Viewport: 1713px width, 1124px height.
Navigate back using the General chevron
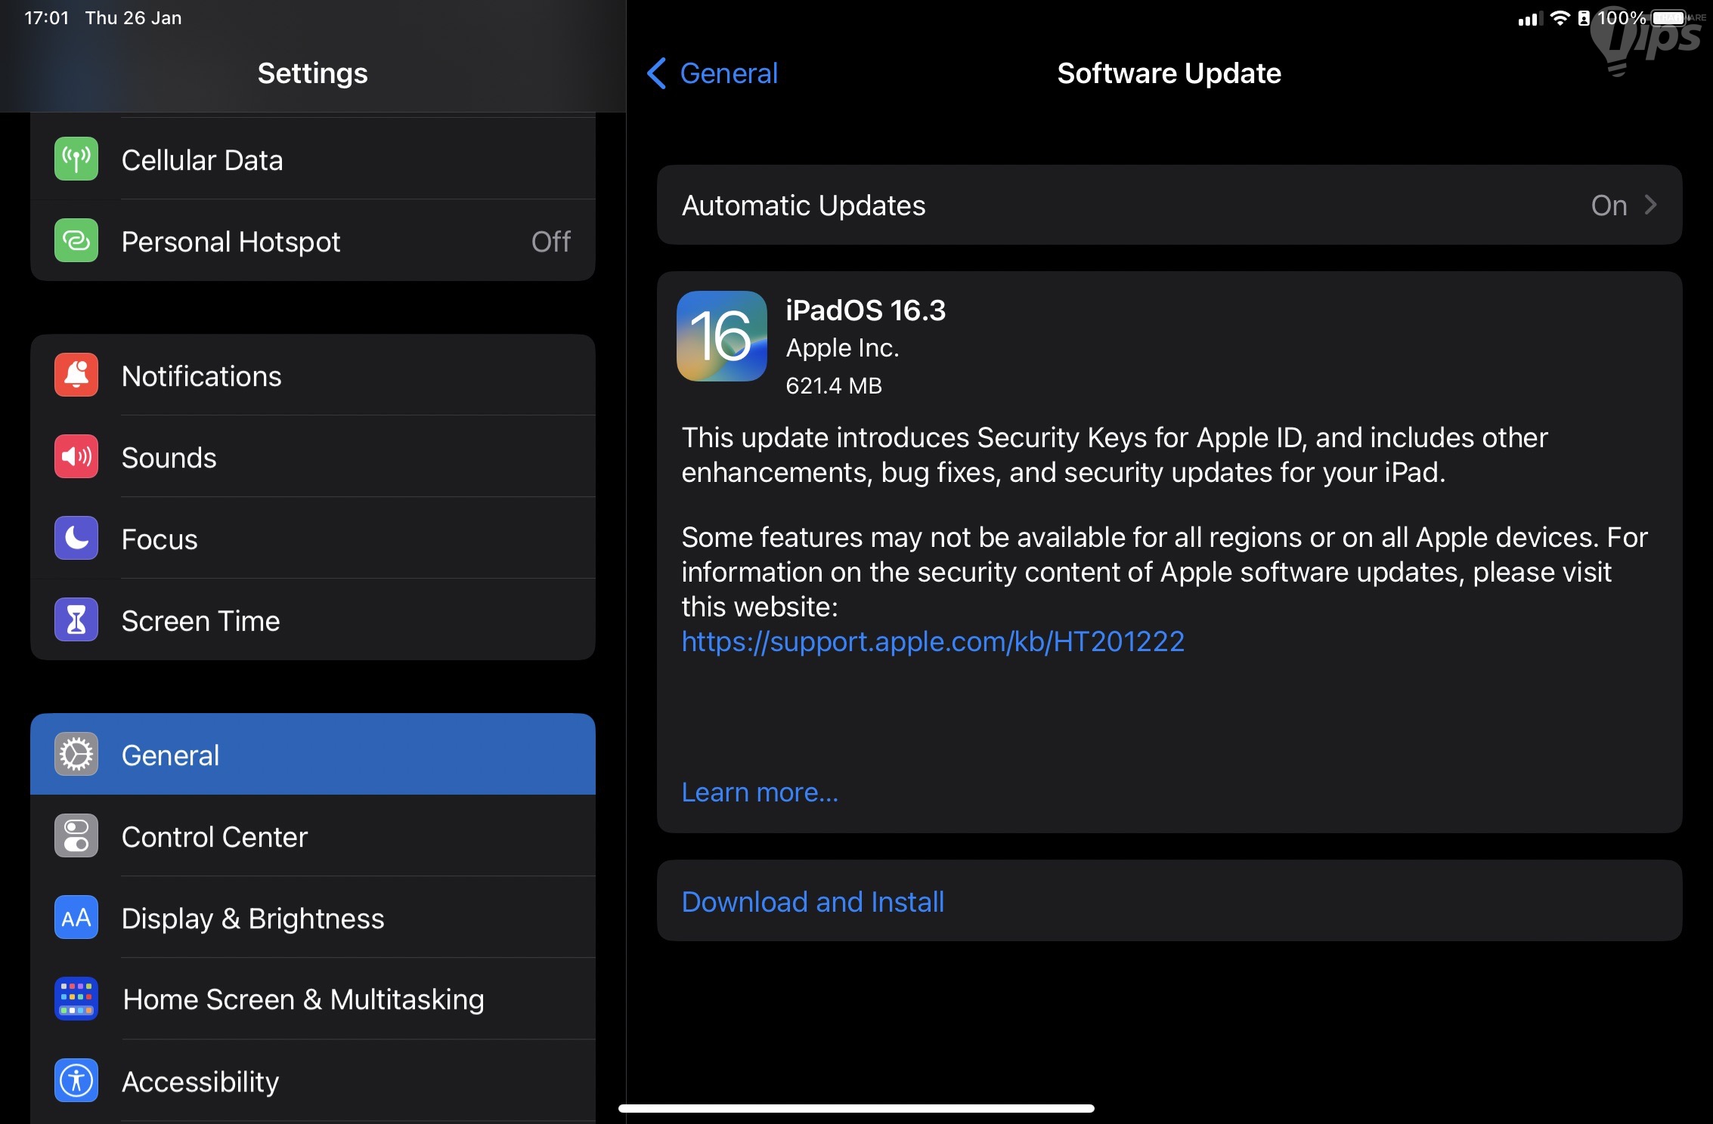tap(655, 73)
